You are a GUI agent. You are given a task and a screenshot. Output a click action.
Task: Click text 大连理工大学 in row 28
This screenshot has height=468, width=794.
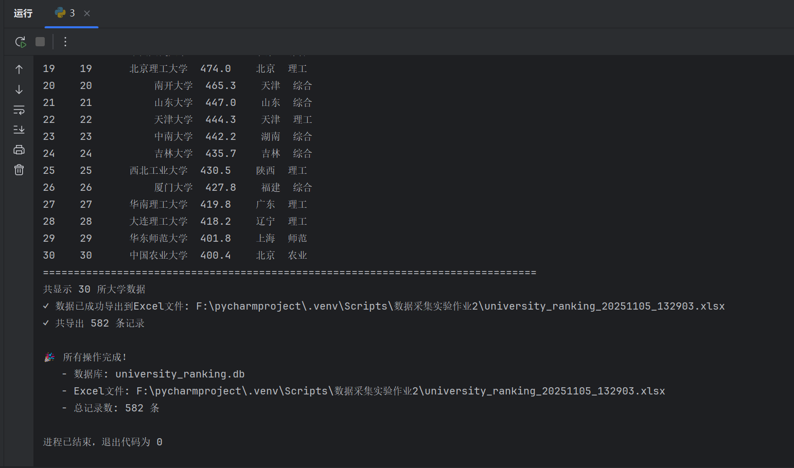pos(158,221)
